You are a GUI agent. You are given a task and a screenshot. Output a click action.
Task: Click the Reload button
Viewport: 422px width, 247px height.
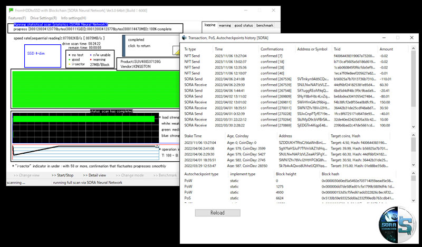[217, 213]
